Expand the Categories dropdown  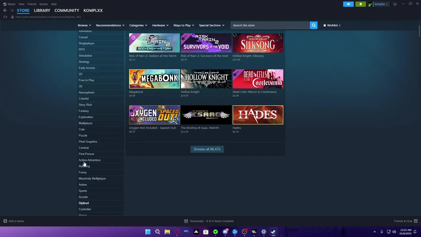(138, 25)
